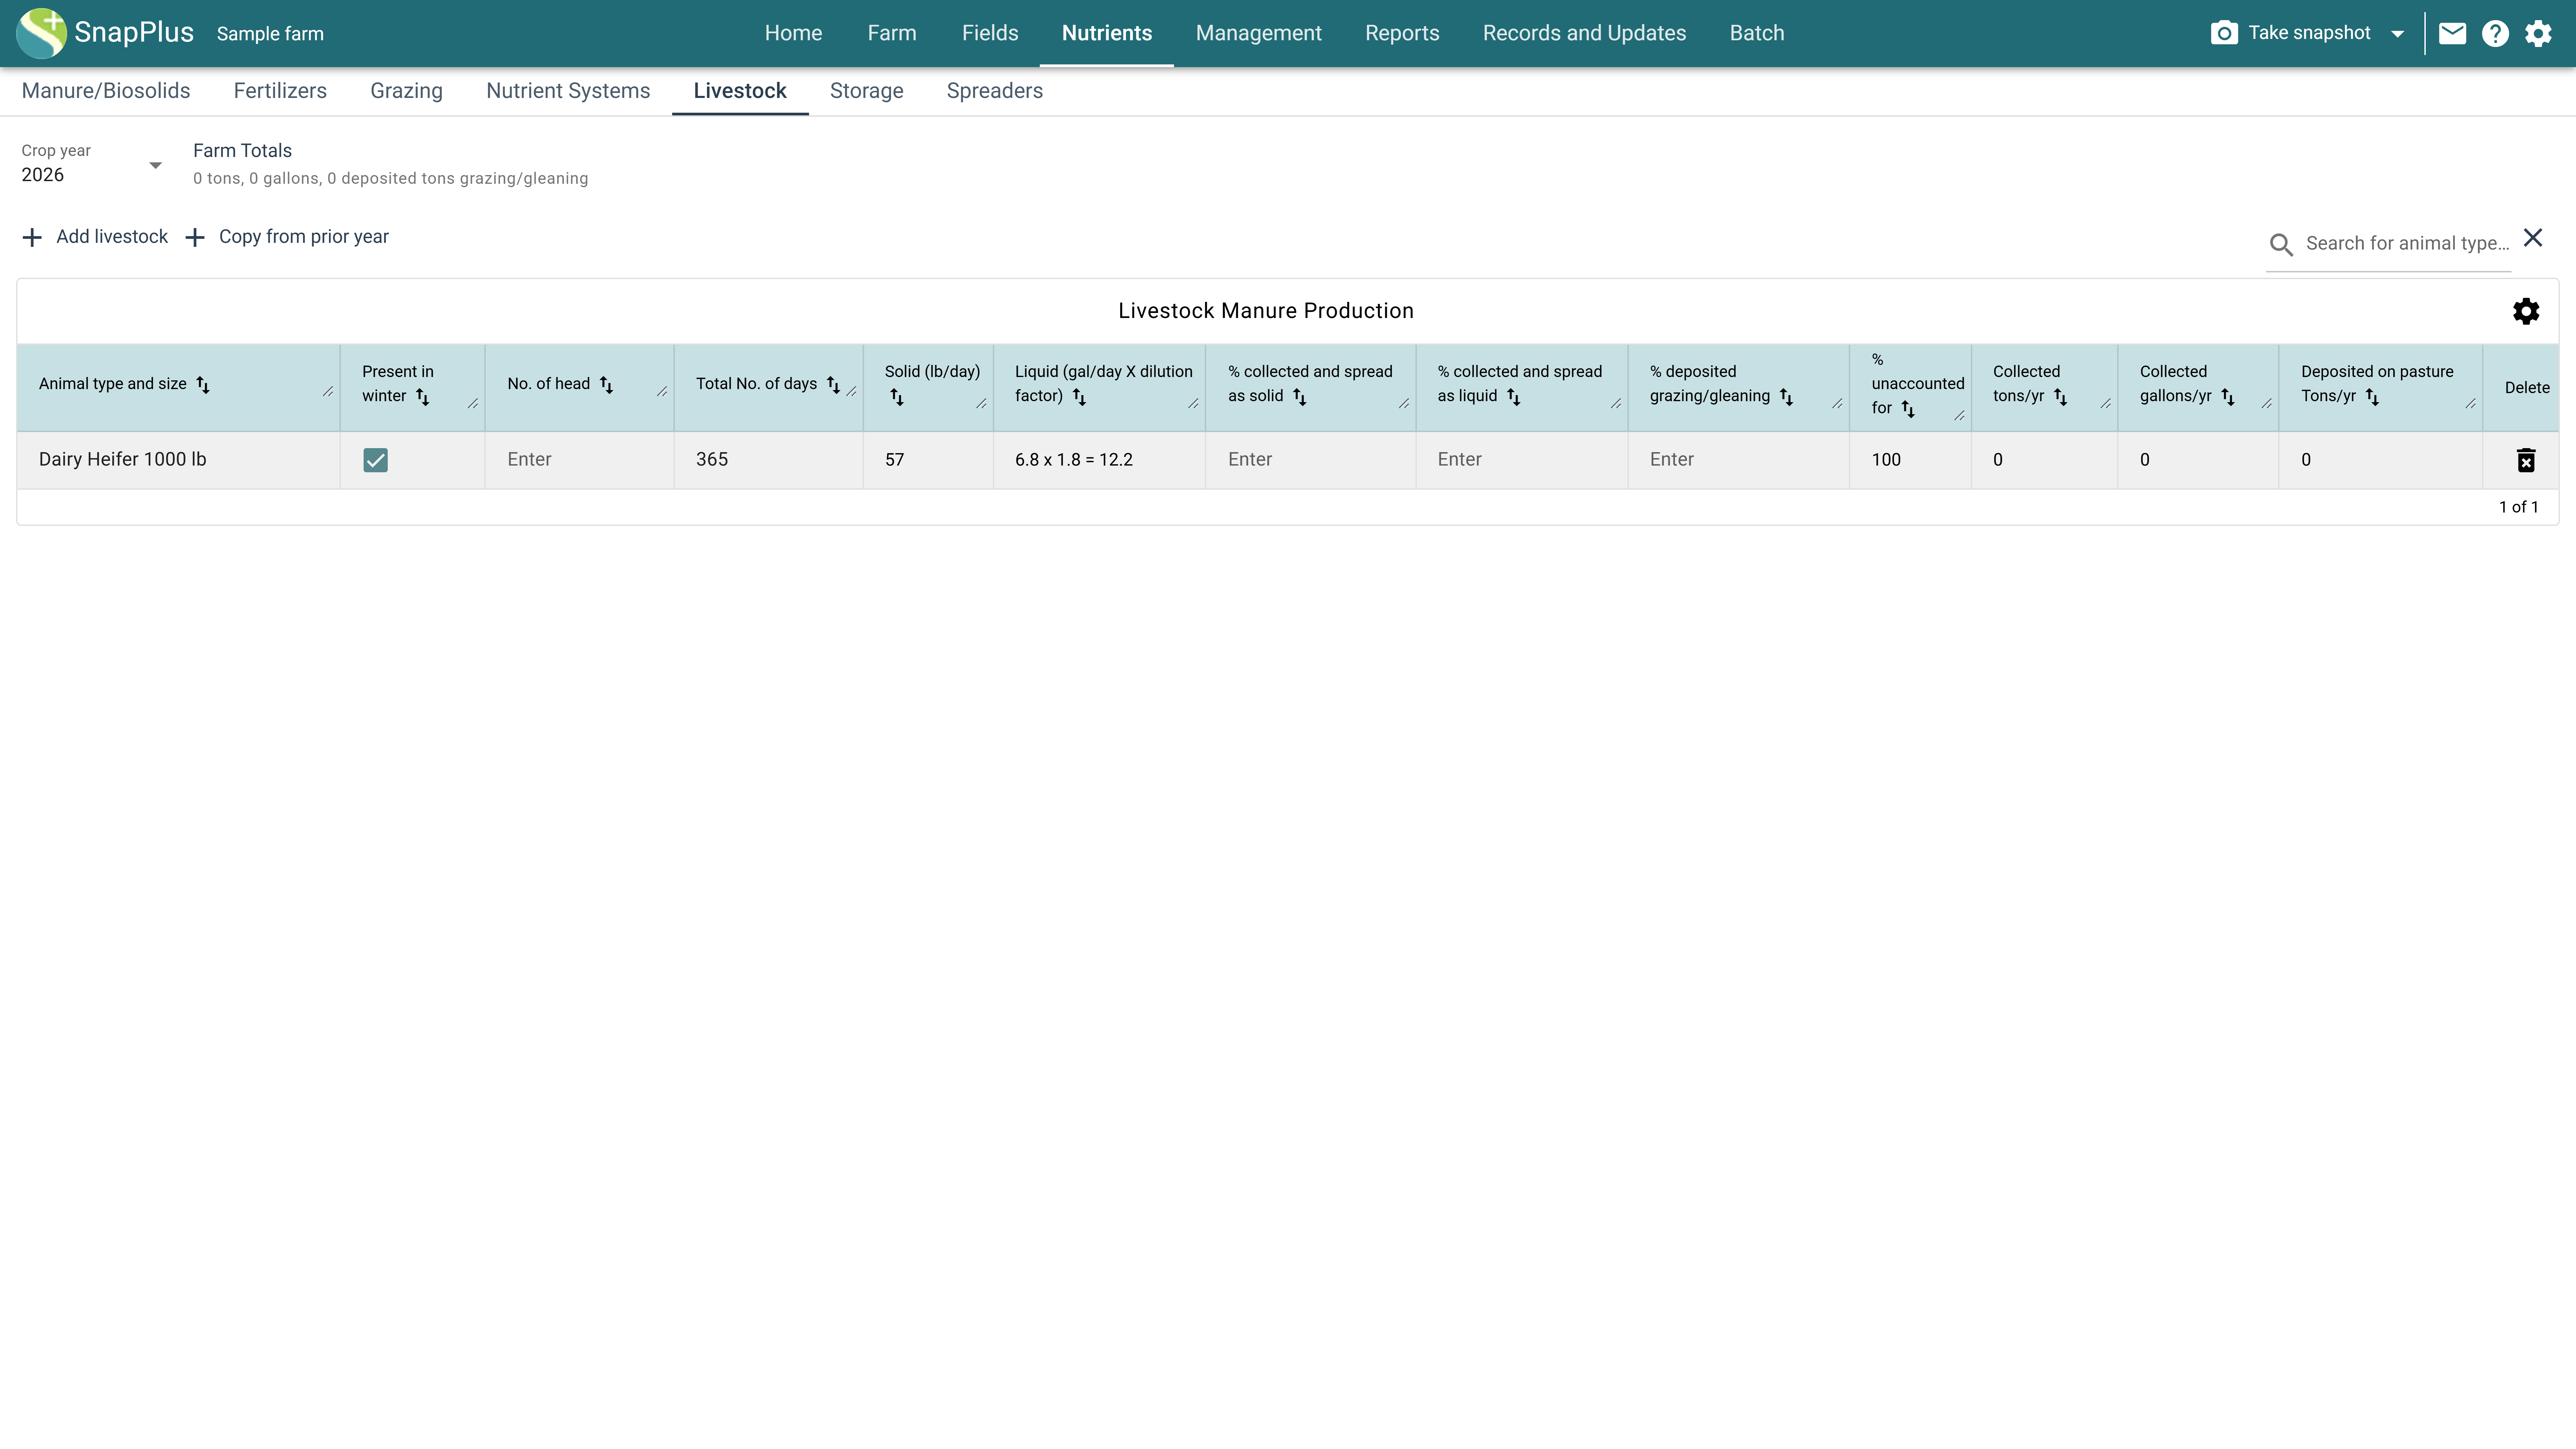The image size is (2576, 1449).
Task: Open Livestock Manure Production table settings gear
Action: point(2526,311)
